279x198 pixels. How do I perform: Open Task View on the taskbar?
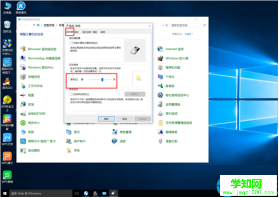pos(76,193)
